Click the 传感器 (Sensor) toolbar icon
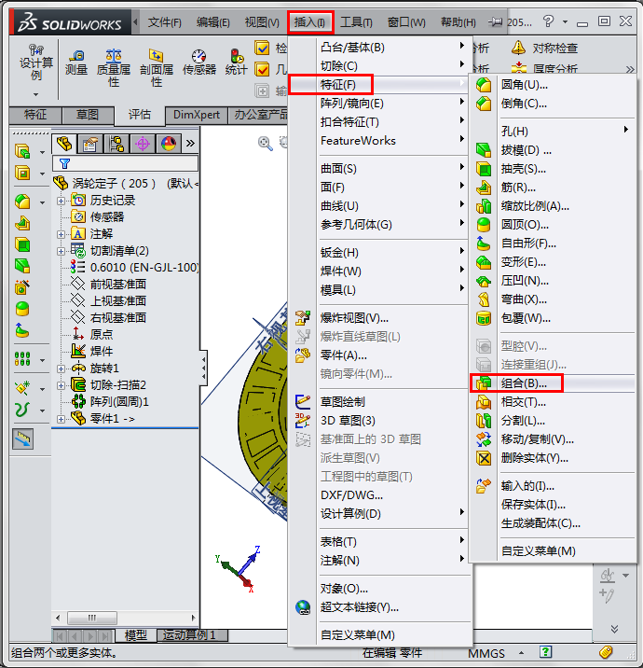 (x=199, y=62)
